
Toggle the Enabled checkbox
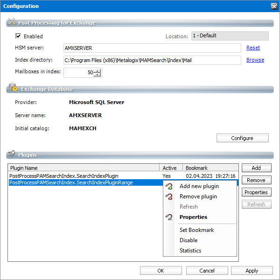coord(18,36)
